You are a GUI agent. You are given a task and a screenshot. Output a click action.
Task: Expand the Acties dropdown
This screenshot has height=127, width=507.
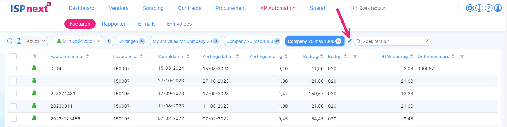36,41
